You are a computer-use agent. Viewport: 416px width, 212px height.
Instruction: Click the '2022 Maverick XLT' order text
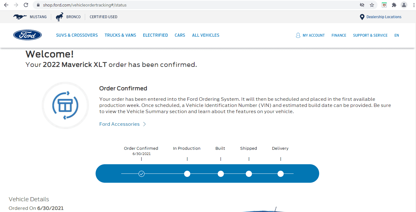click(75, 65)
